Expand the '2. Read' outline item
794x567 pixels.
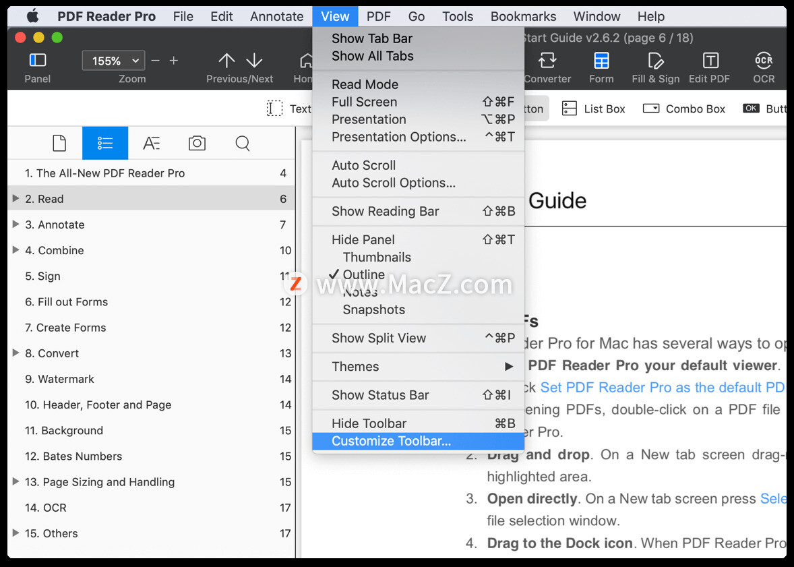tap(16, 198)
